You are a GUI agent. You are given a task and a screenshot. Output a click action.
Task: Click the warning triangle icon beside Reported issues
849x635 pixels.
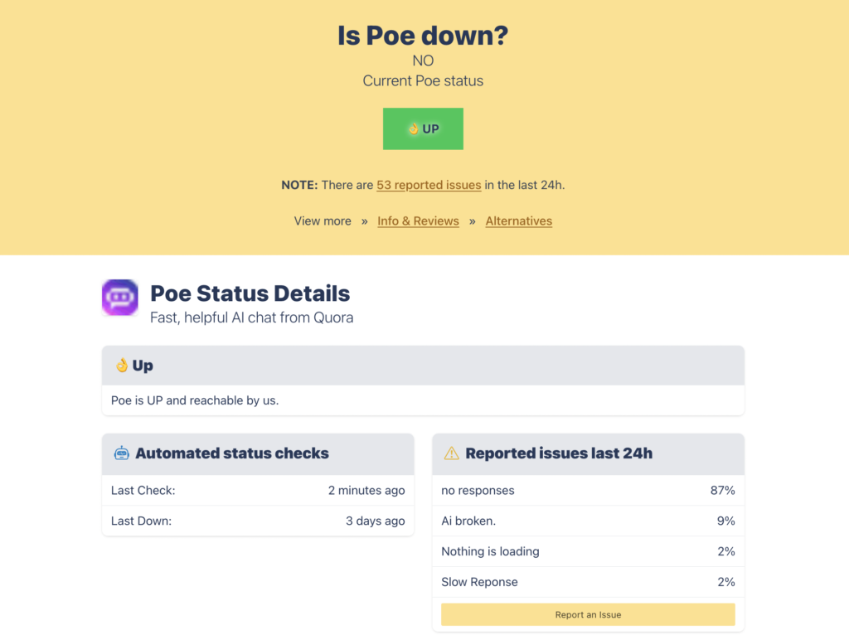coord(451,453)
